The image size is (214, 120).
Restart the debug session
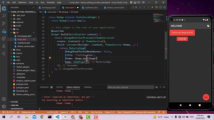(x=156, y=7)
